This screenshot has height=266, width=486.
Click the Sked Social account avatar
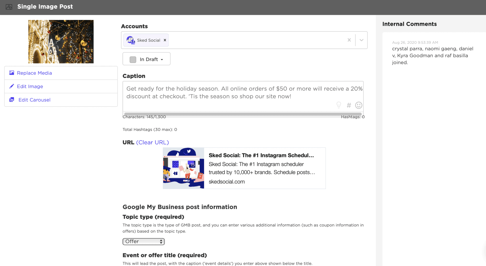click(x=131, y=40)
